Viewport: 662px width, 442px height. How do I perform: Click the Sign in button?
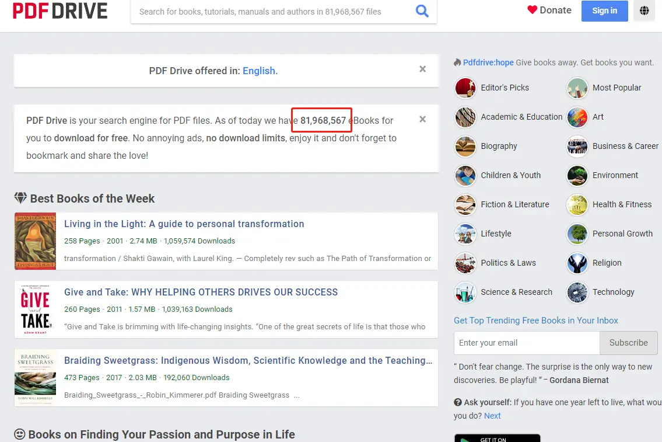[x=605, y=11]
